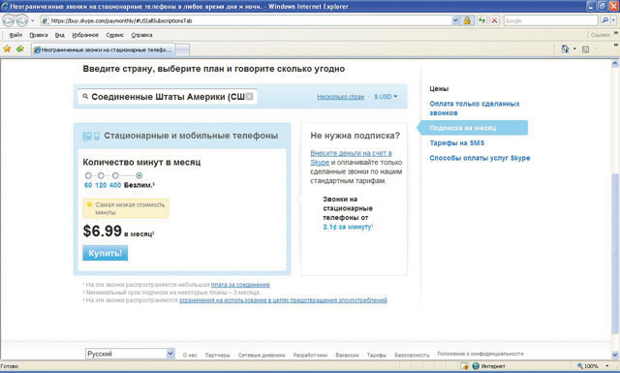The image size is (620, 373).
Task: Click the phones icon beside Стационарные и мобильные
Action: click(x=91, y=136)
